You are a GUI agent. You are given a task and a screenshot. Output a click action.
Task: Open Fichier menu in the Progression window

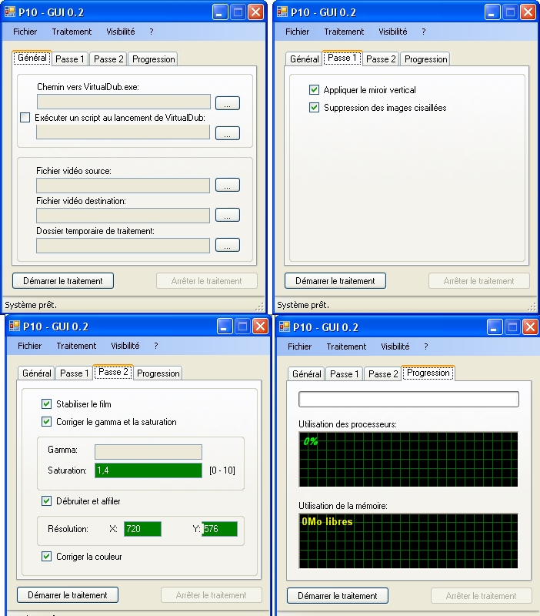pos(300,346)
